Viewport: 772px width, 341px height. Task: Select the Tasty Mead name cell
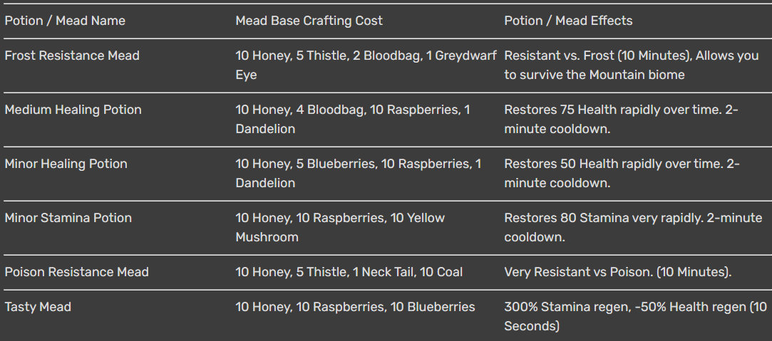point(38,307)
